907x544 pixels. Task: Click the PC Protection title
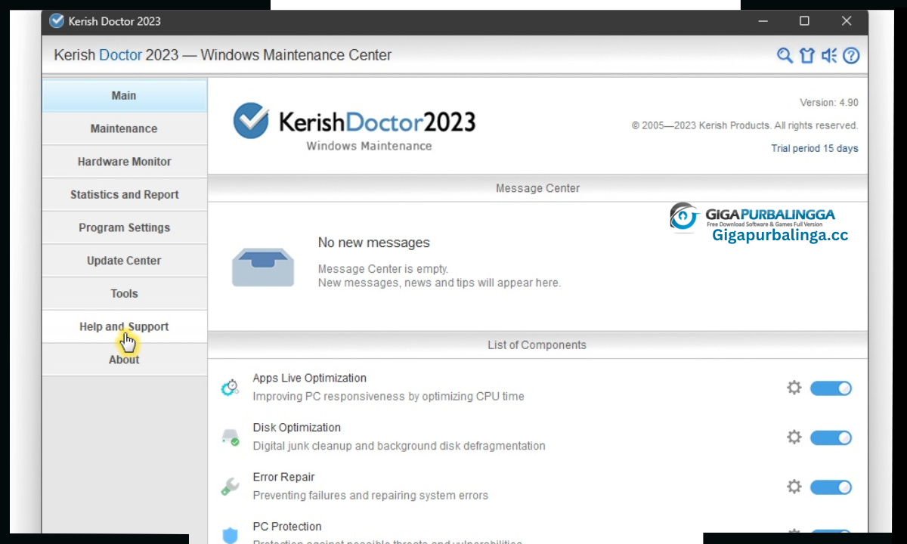(x=286, y=527)
